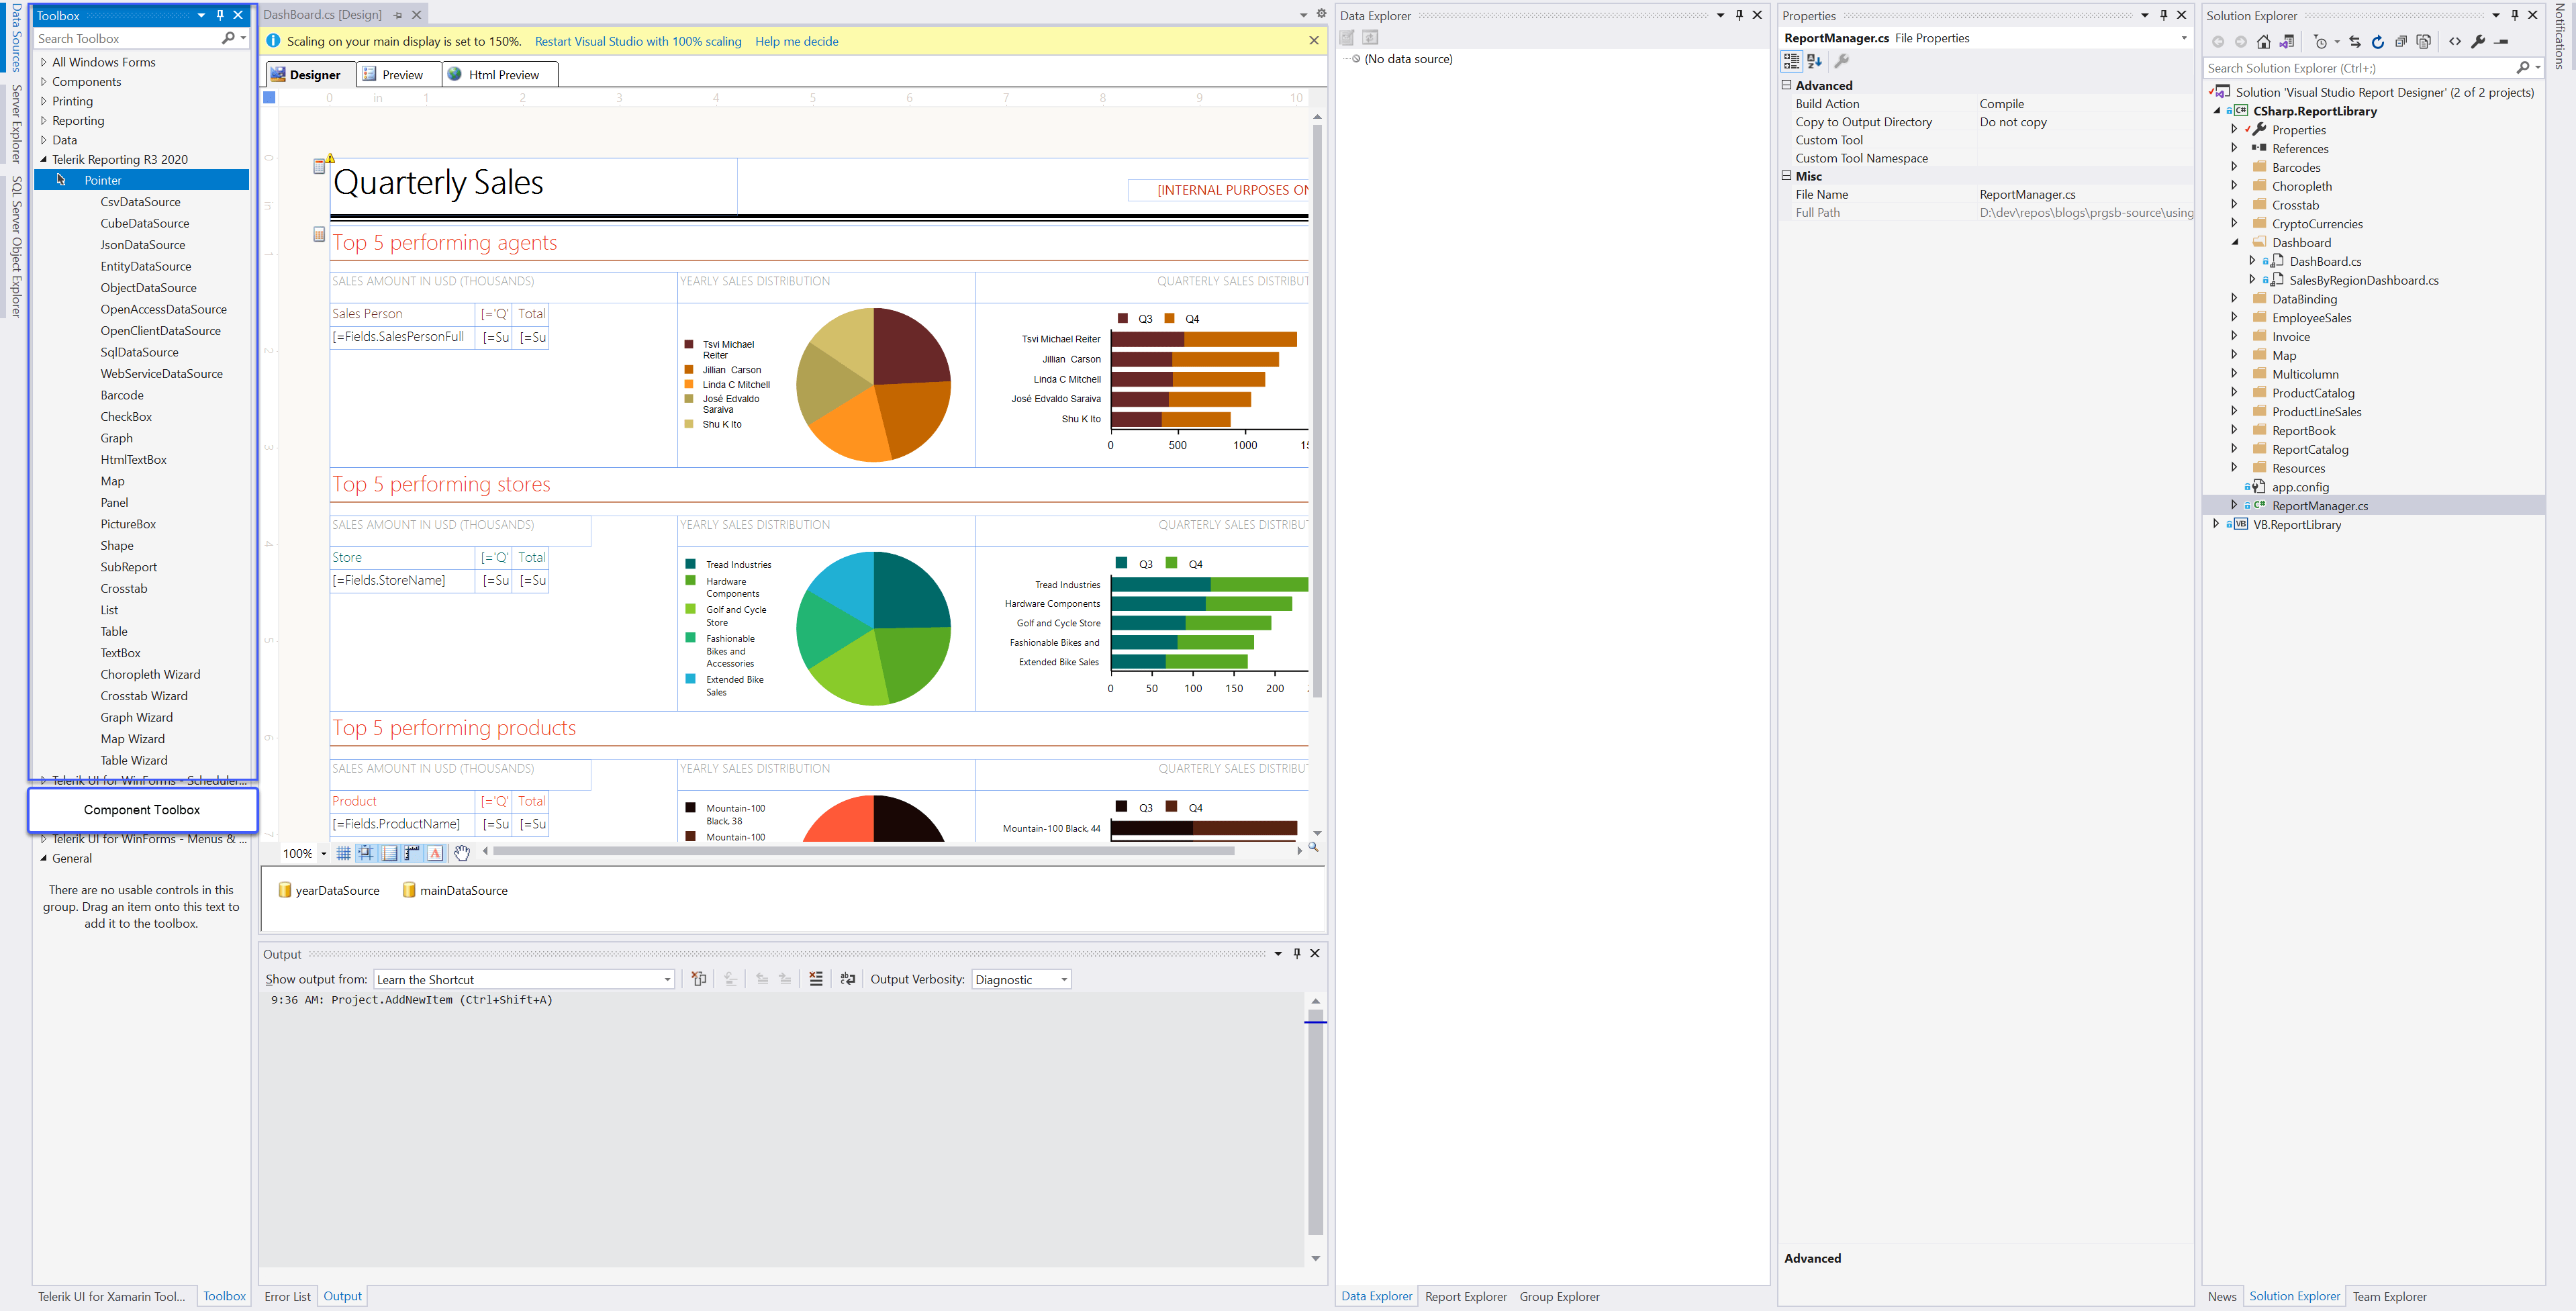Toggle the snap grid icon in designer toolbar
The width and height of the screenshot is (2576, 1311).
[344, 853]
